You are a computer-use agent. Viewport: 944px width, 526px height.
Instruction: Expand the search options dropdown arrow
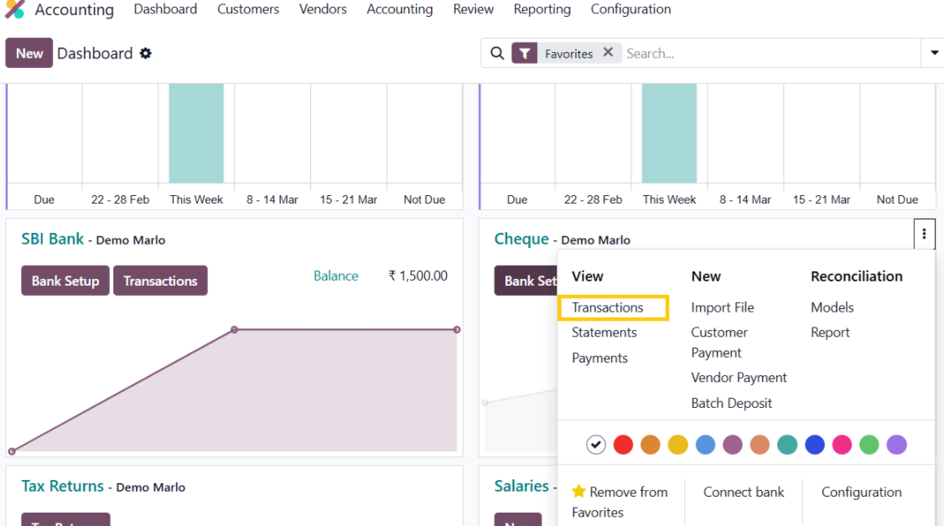(934, 54)
